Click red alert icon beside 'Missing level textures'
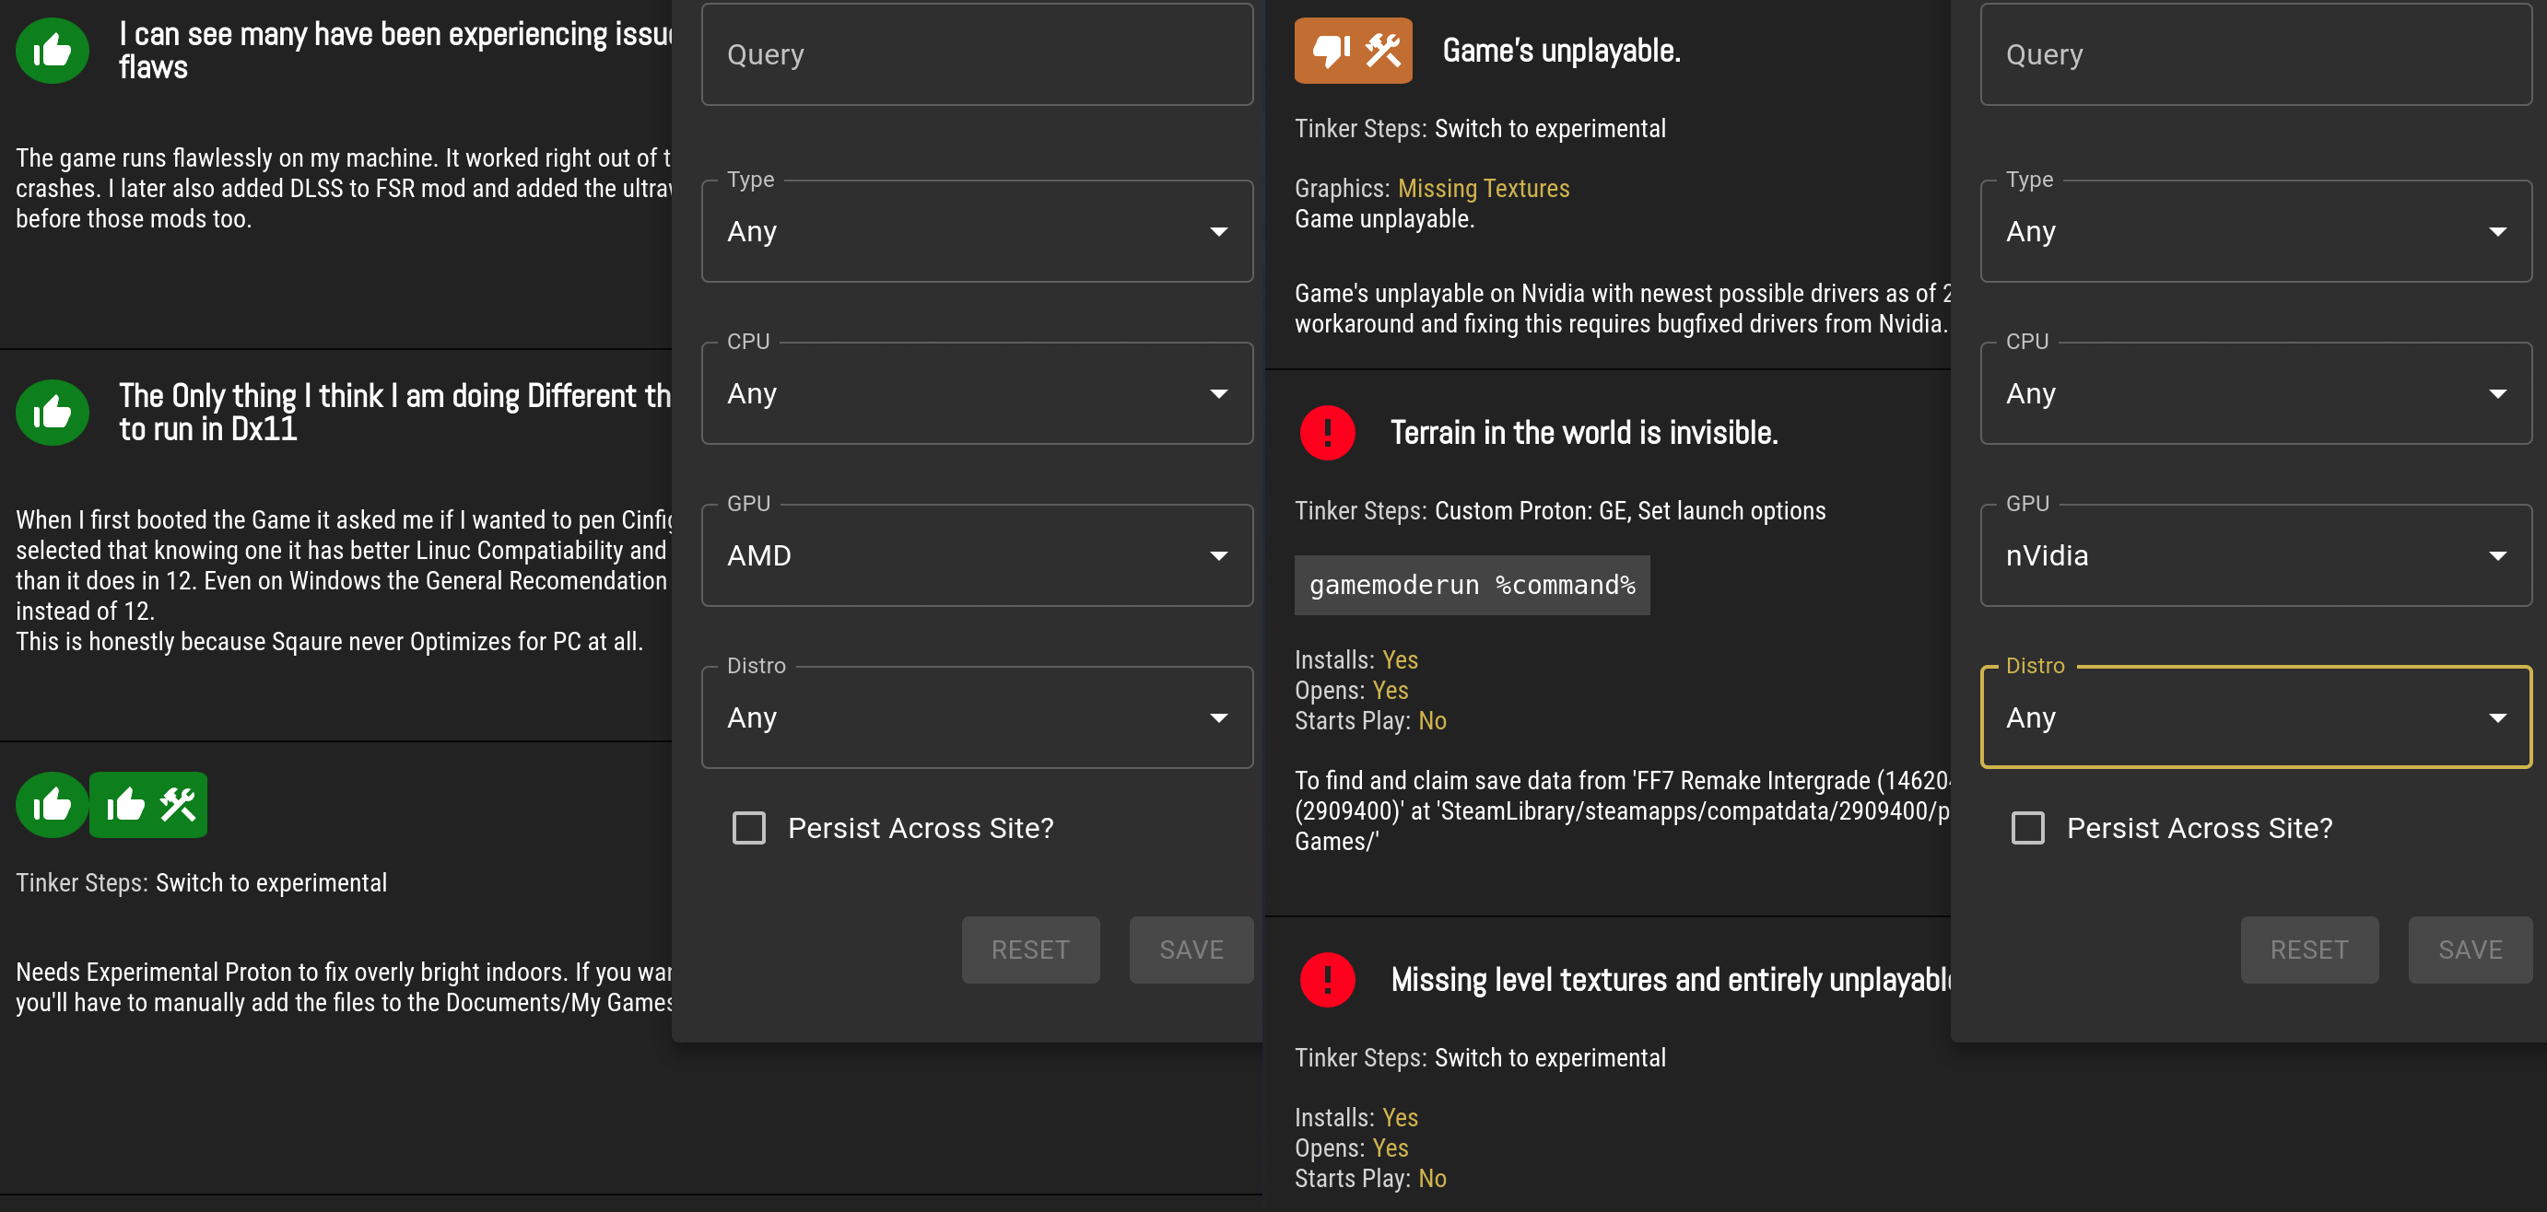Screen dimensions: 2547x1212 [1327, 980]
